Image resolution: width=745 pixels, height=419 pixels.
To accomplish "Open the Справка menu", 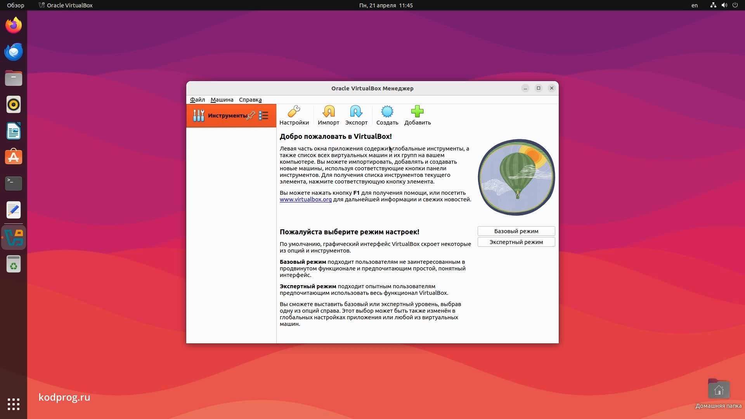I will (x=250, y=100).
